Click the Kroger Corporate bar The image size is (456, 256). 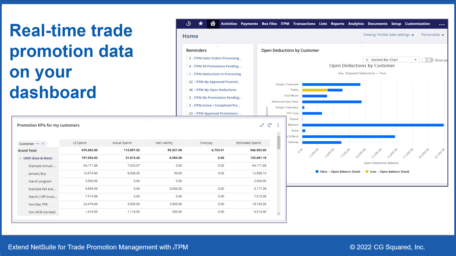(331, 84)
